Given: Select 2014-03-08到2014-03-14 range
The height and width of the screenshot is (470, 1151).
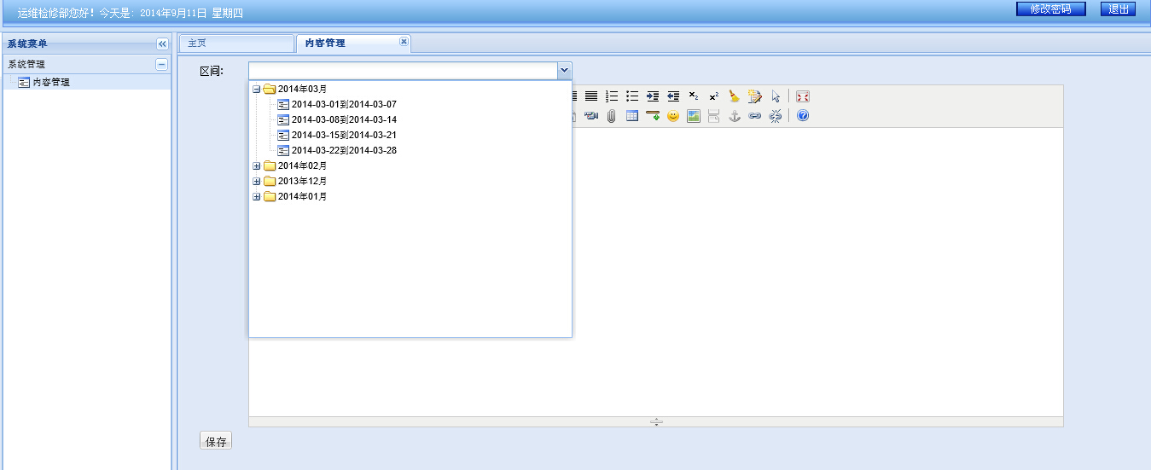Looking at the screenshot, I should [344, 119].
